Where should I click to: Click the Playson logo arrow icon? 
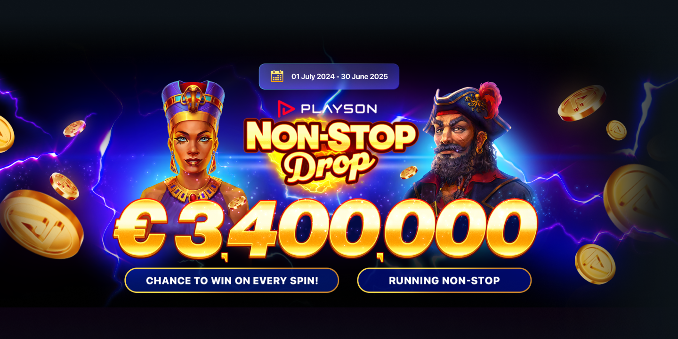click(283, 108)
